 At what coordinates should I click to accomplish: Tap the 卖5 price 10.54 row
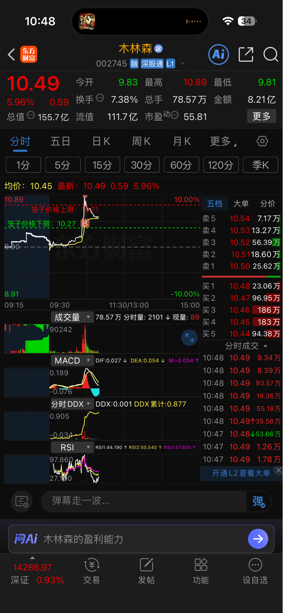[241, 218]
